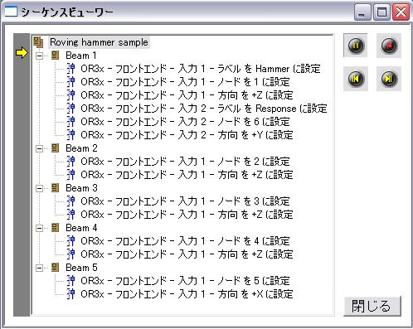Collapse the Beam 5 tree node

click(x=40, y=269)
